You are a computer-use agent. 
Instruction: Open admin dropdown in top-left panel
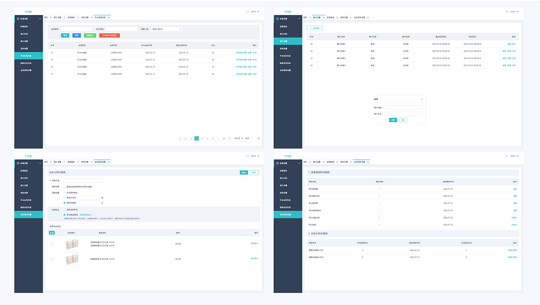click(255, 11)
